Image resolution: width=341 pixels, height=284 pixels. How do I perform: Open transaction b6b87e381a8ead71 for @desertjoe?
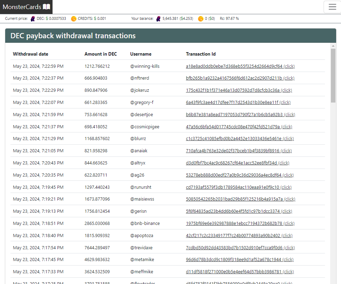coord(240,115)
